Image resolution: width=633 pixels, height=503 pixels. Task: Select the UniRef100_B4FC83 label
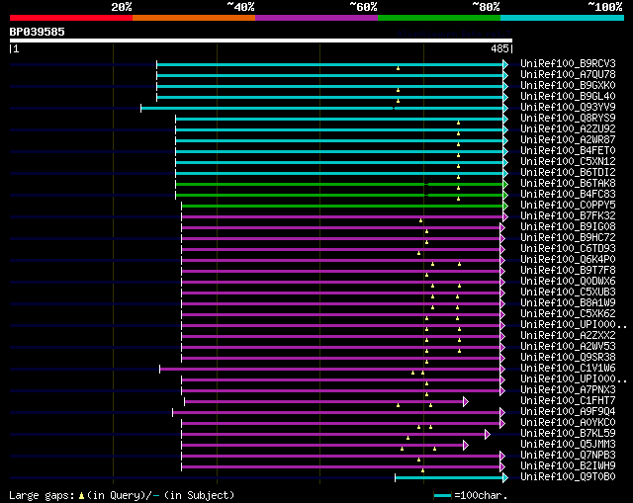(x=568, y=195)
